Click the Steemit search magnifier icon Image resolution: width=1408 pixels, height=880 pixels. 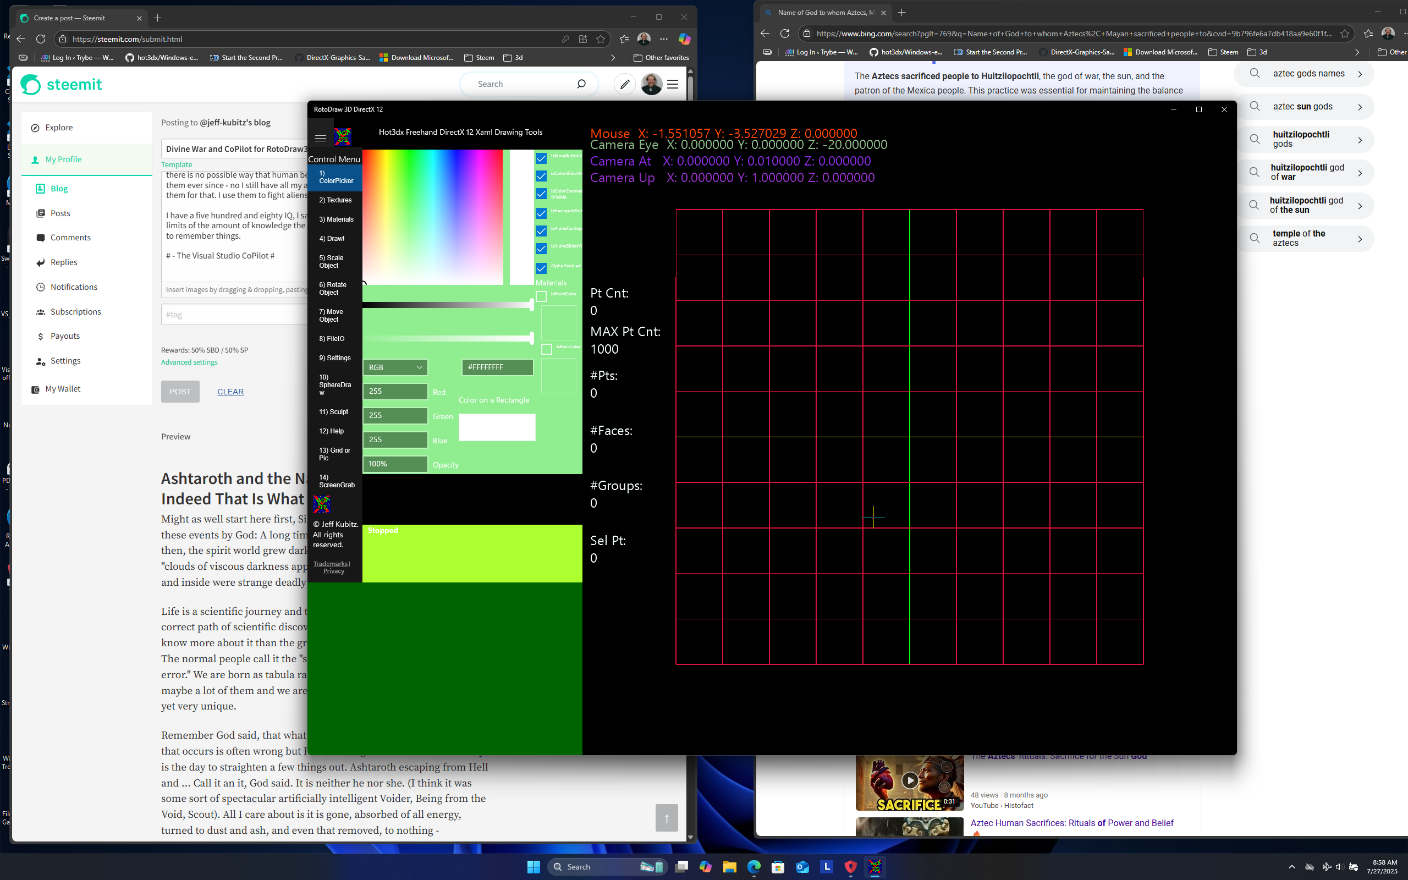point(581,84)
